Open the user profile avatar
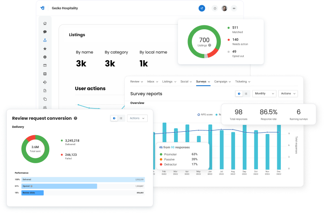This screenshot has width=327, height=214. (224, 8)
